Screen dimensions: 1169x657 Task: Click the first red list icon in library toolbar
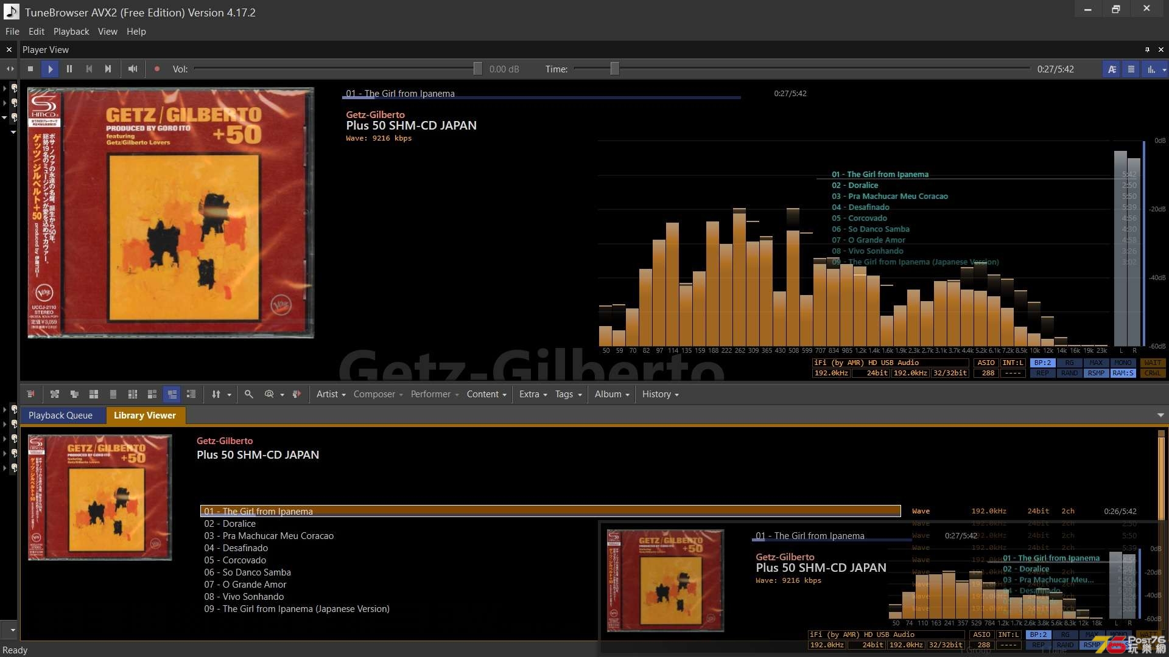pyautogui.click(x=31, y=394)
